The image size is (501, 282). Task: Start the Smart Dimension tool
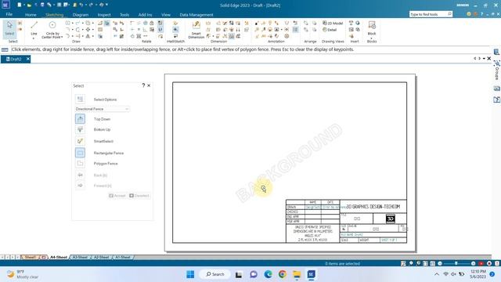click(196, 29)
